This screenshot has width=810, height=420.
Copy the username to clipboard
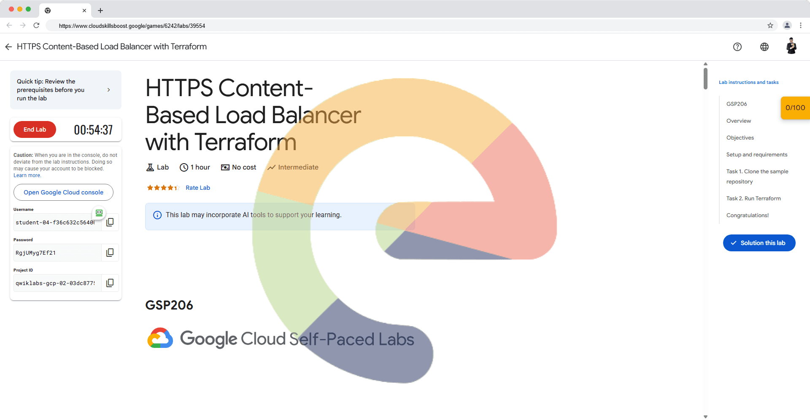[x=110, y=222]
